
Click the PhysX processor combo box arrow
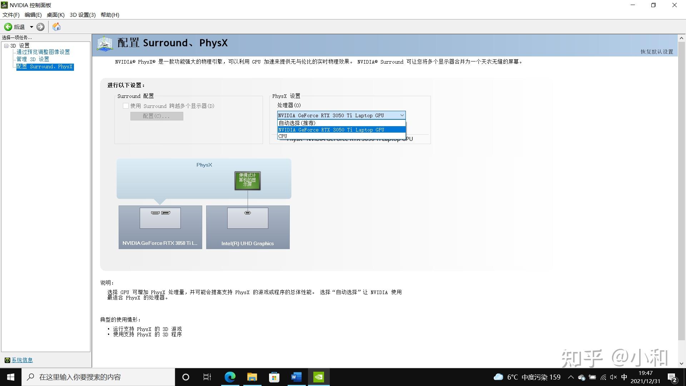(x=402, y=115)
